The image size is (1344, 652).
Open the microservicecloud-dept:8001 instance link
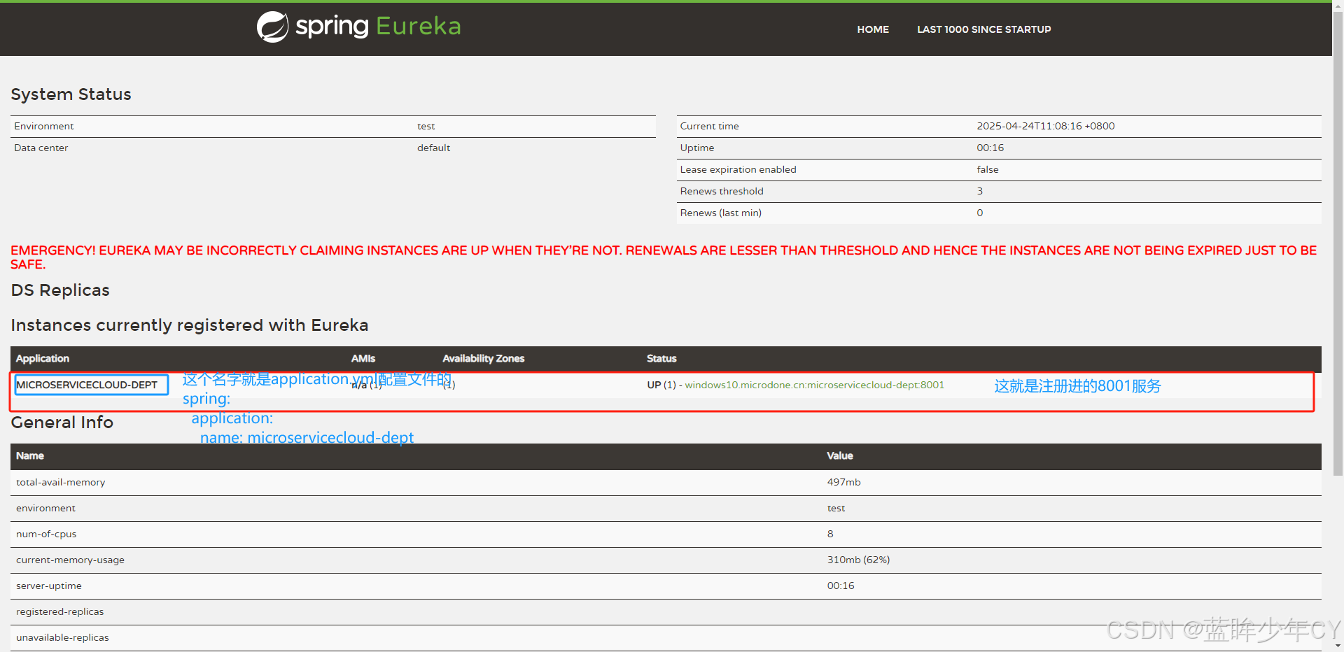tap(814, 385)
